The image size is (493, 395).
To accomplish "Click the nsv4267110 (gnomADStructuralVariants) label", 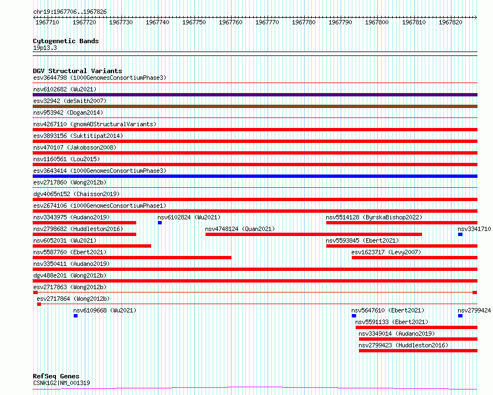I will pos(95,124).
